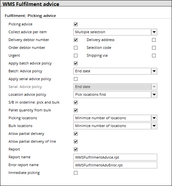Toggle Pallet quantity from bulk checkbox
This screenshot has height=186, width=172.
coord(76,110)
